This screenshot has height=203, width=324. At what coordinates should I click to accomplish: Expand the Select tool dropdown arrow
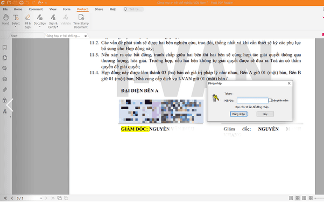pyautogui.click(x=16, y=27)
